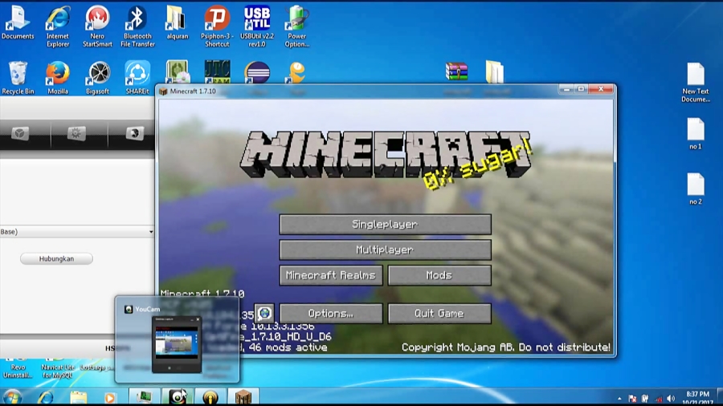Click the cube tab icon in the left window

20,133
